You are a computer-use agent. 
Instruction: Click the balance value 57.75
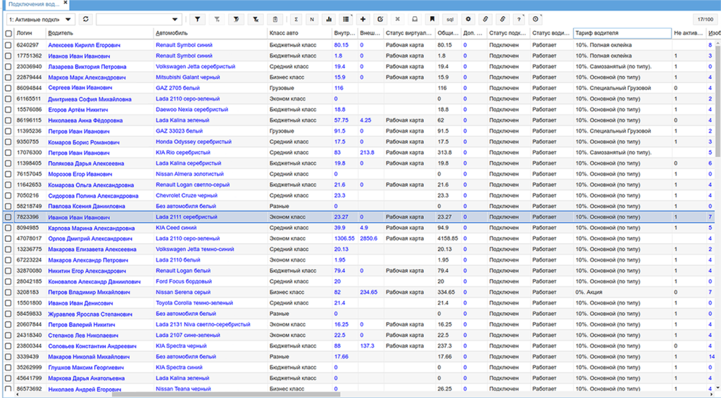pos(341,120)
